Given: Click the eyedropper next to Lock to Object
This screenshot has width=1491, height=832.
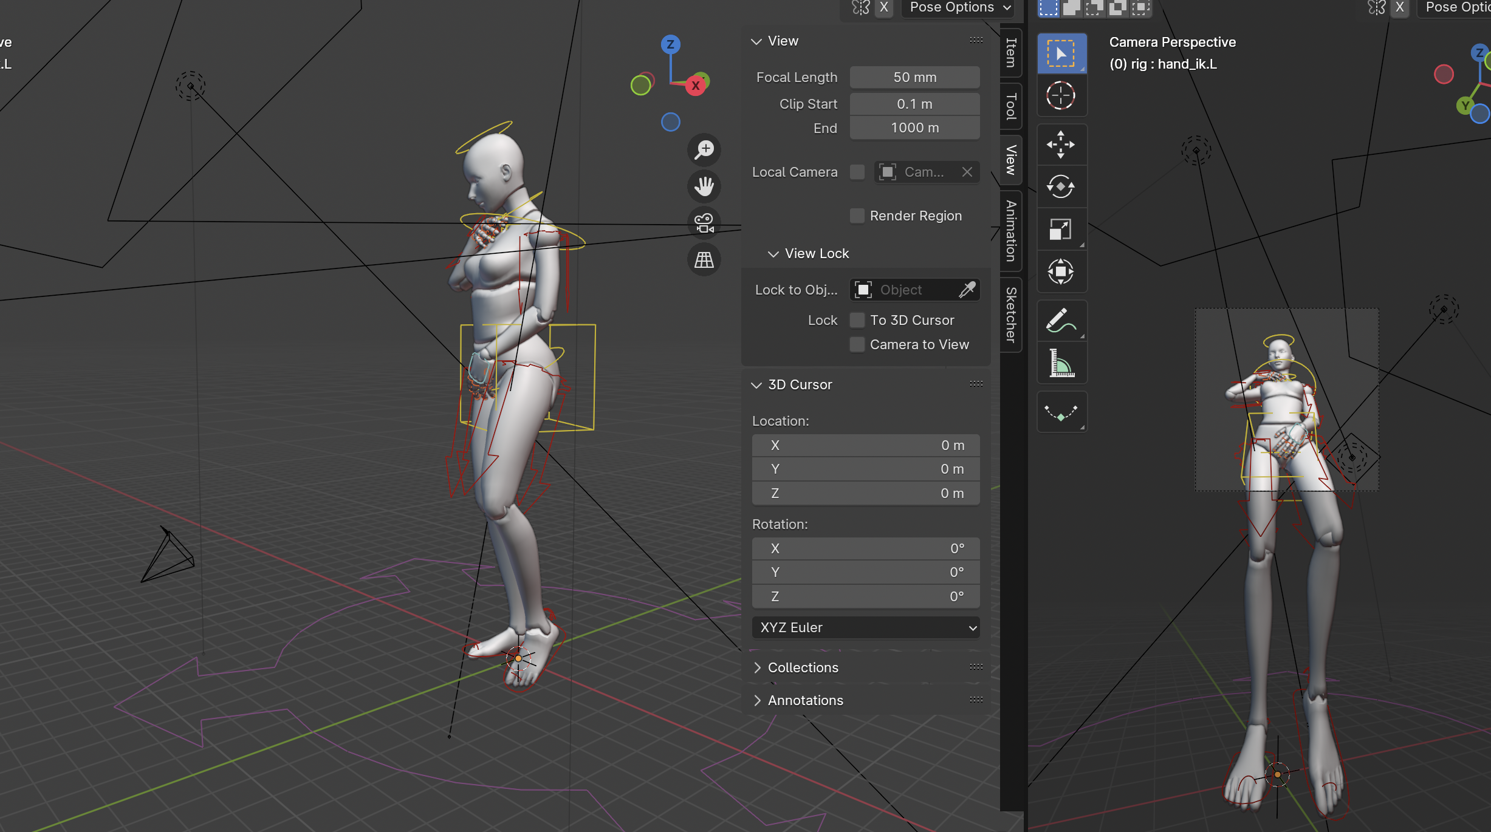Looking at the screenshot, I should point(967,290).
